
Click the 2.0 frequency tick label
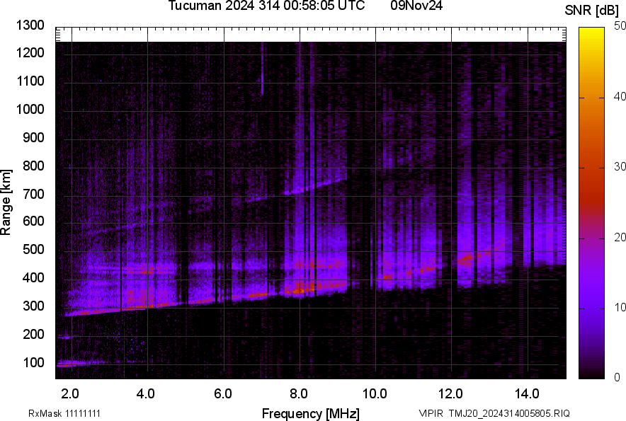pyautogui.click(x=71, y=393)
